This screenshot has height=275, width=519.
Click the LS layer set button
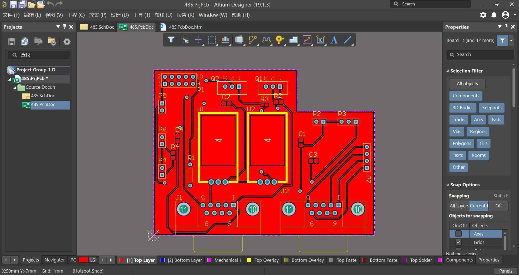[92, 260]
